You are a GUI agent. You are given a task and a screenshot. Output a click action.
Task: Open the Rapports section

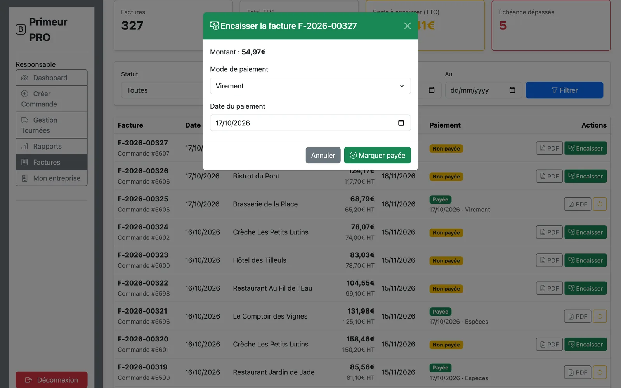point(51,146)
